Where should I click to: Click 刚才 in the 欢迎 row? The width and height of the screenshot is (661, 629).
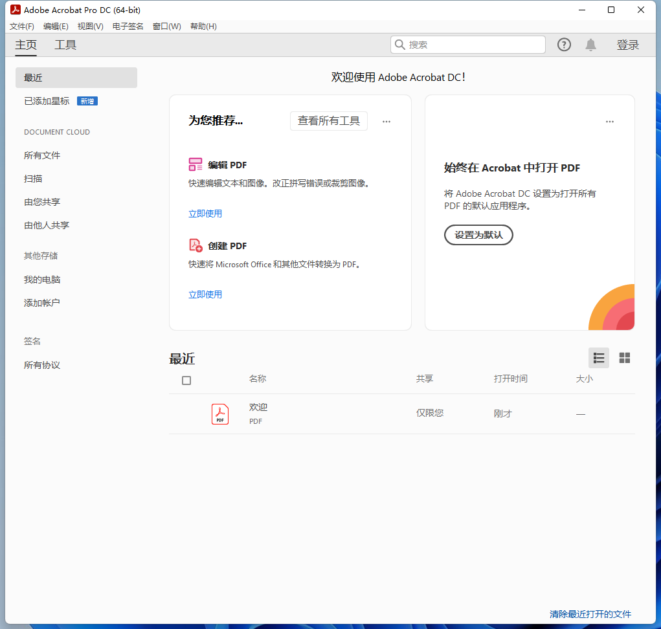[x=502, y=414]
